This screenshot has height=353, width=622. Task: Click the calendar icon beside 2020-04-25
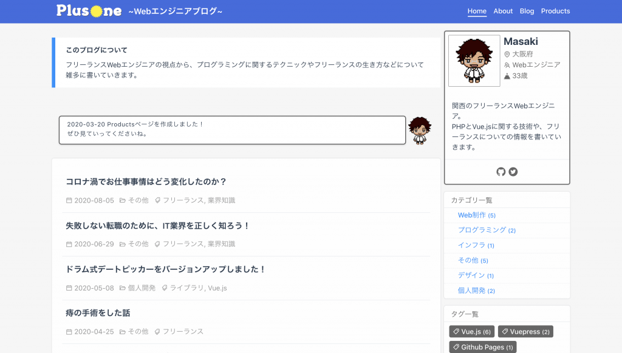pos(69,332)
